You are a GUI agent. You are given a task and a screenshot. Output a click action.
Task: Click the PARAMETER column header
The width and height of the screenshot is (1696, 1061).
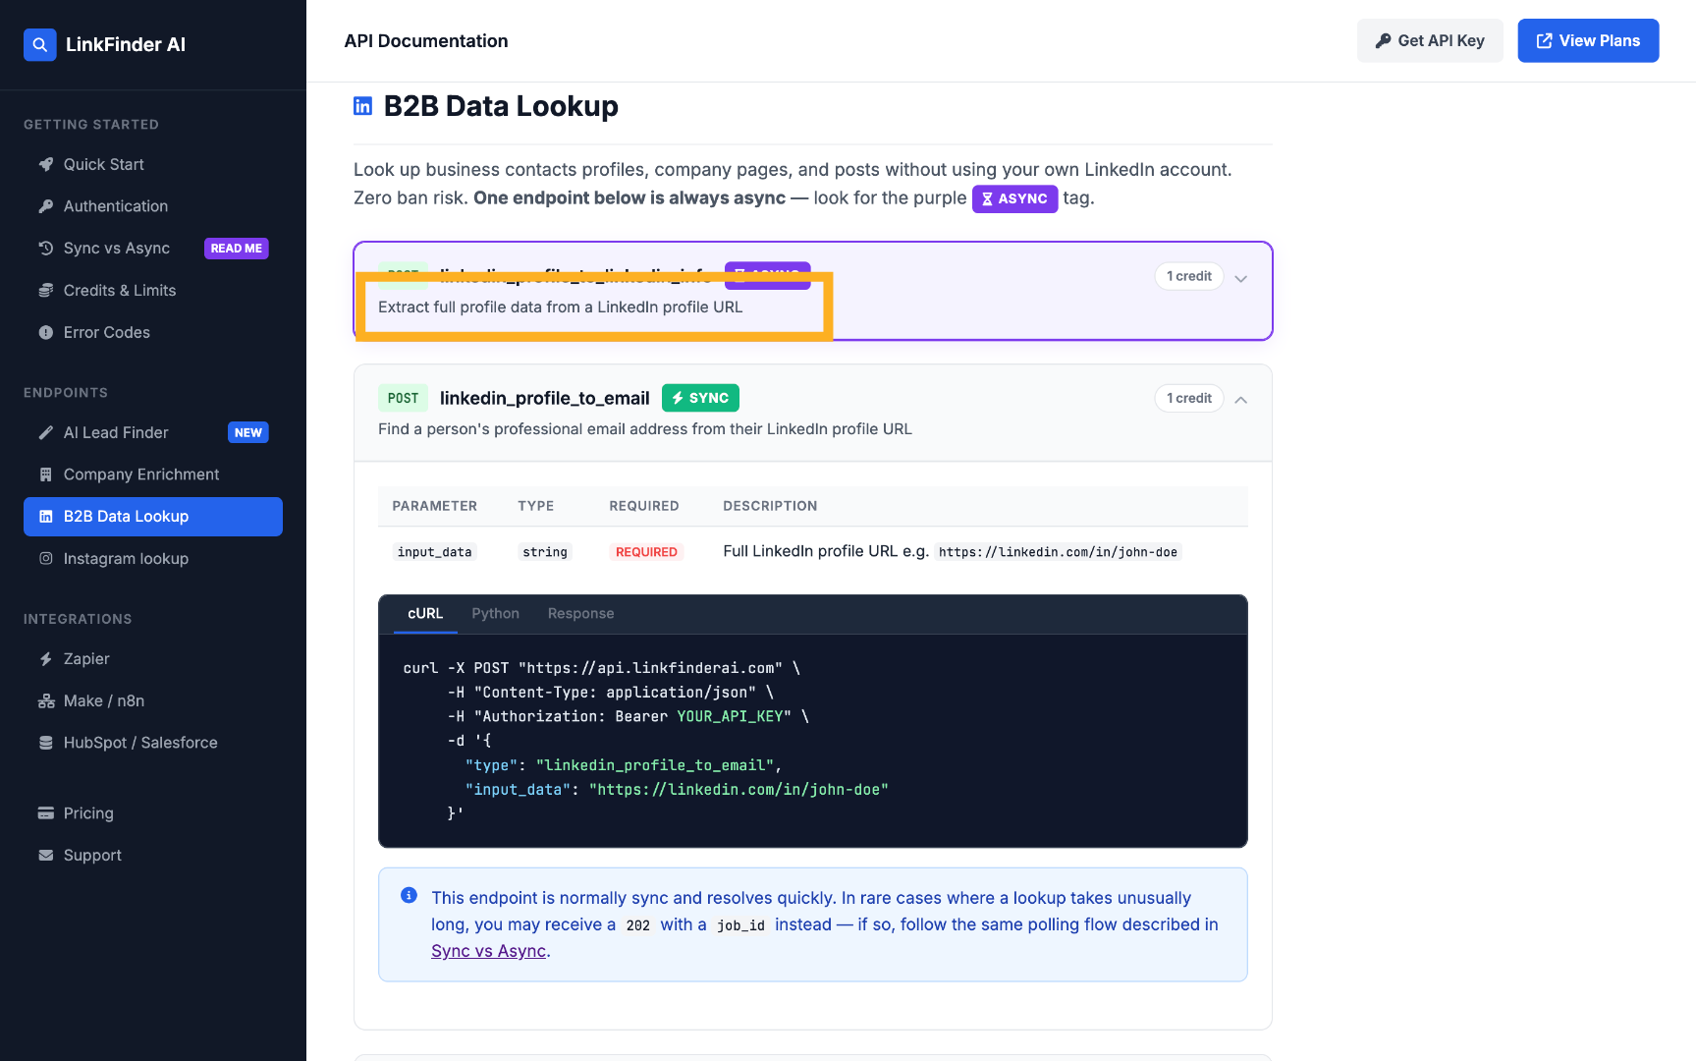[435, 506]
